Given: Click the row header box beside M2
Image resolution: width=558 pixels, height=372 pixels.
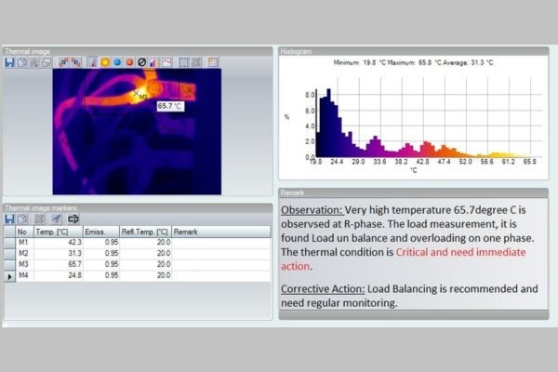Looking at the screenshot, I should [9, 254].
